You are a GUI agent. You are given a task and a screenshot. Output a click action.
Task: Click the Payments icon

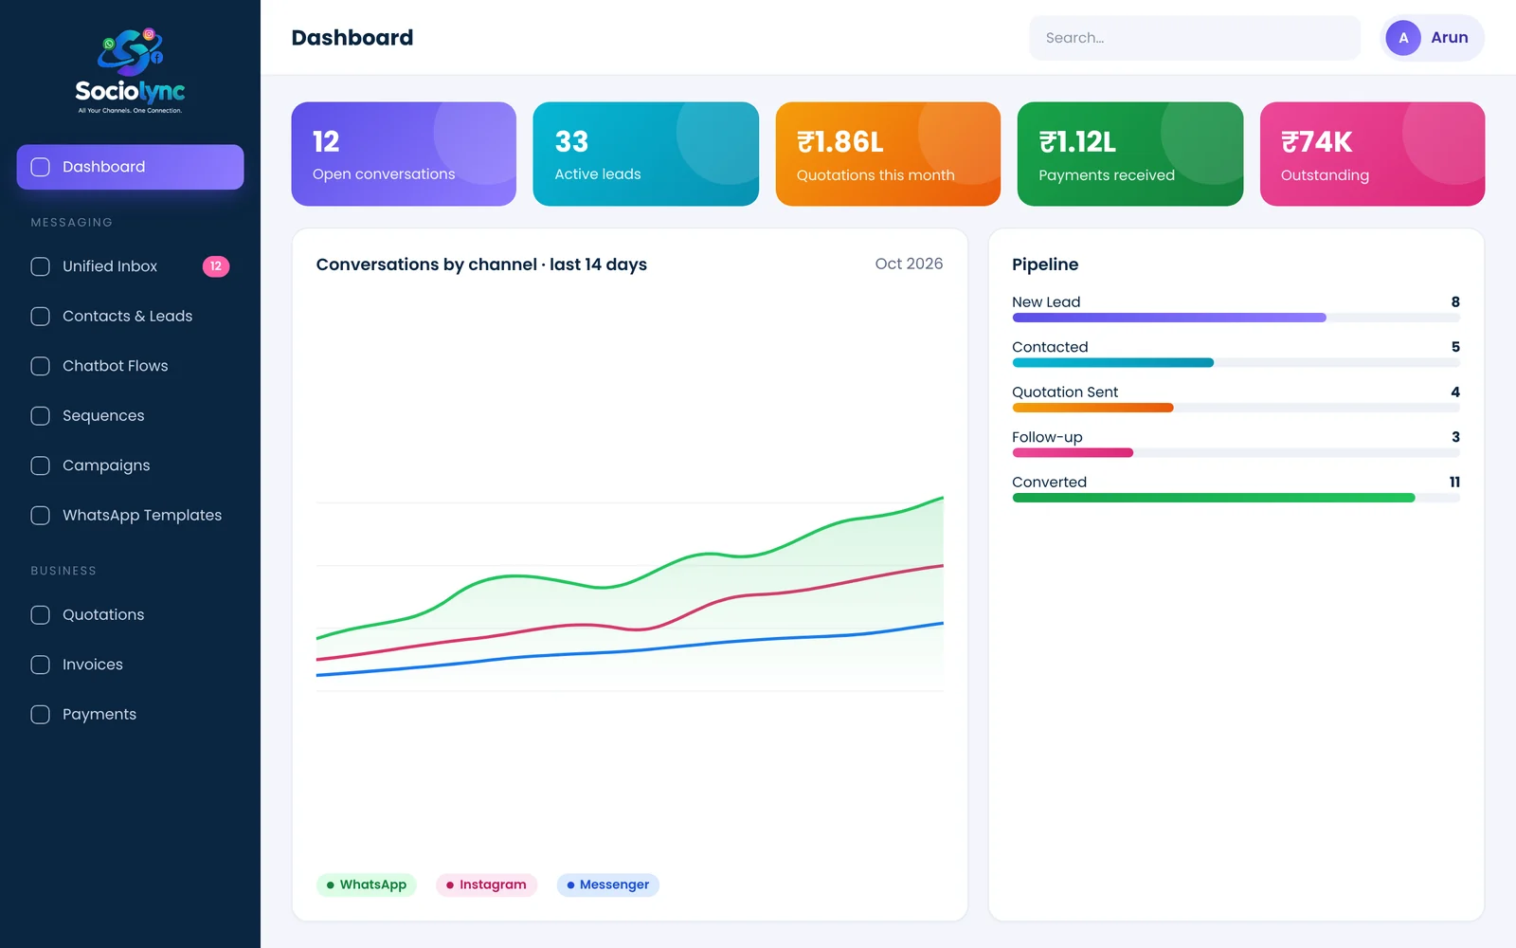pyautogui.click(x=41, y=715)
